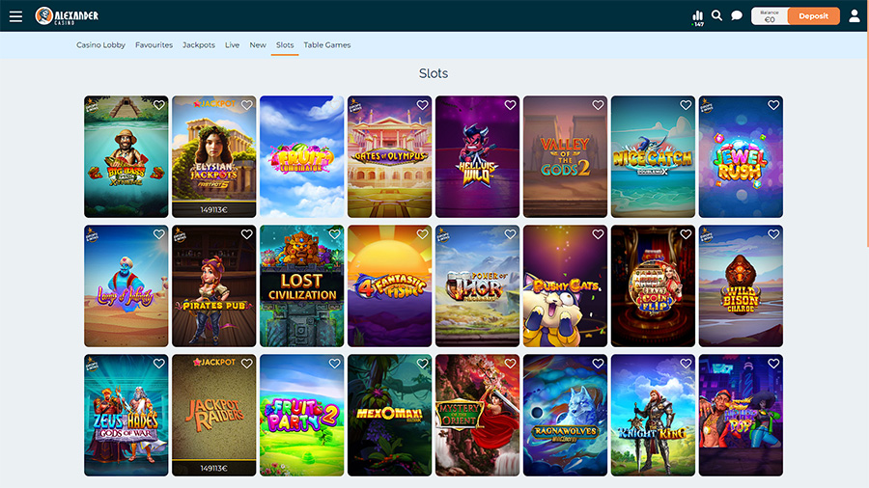
Task: Heart icon on Power of Thor
Action: point(510,234)
